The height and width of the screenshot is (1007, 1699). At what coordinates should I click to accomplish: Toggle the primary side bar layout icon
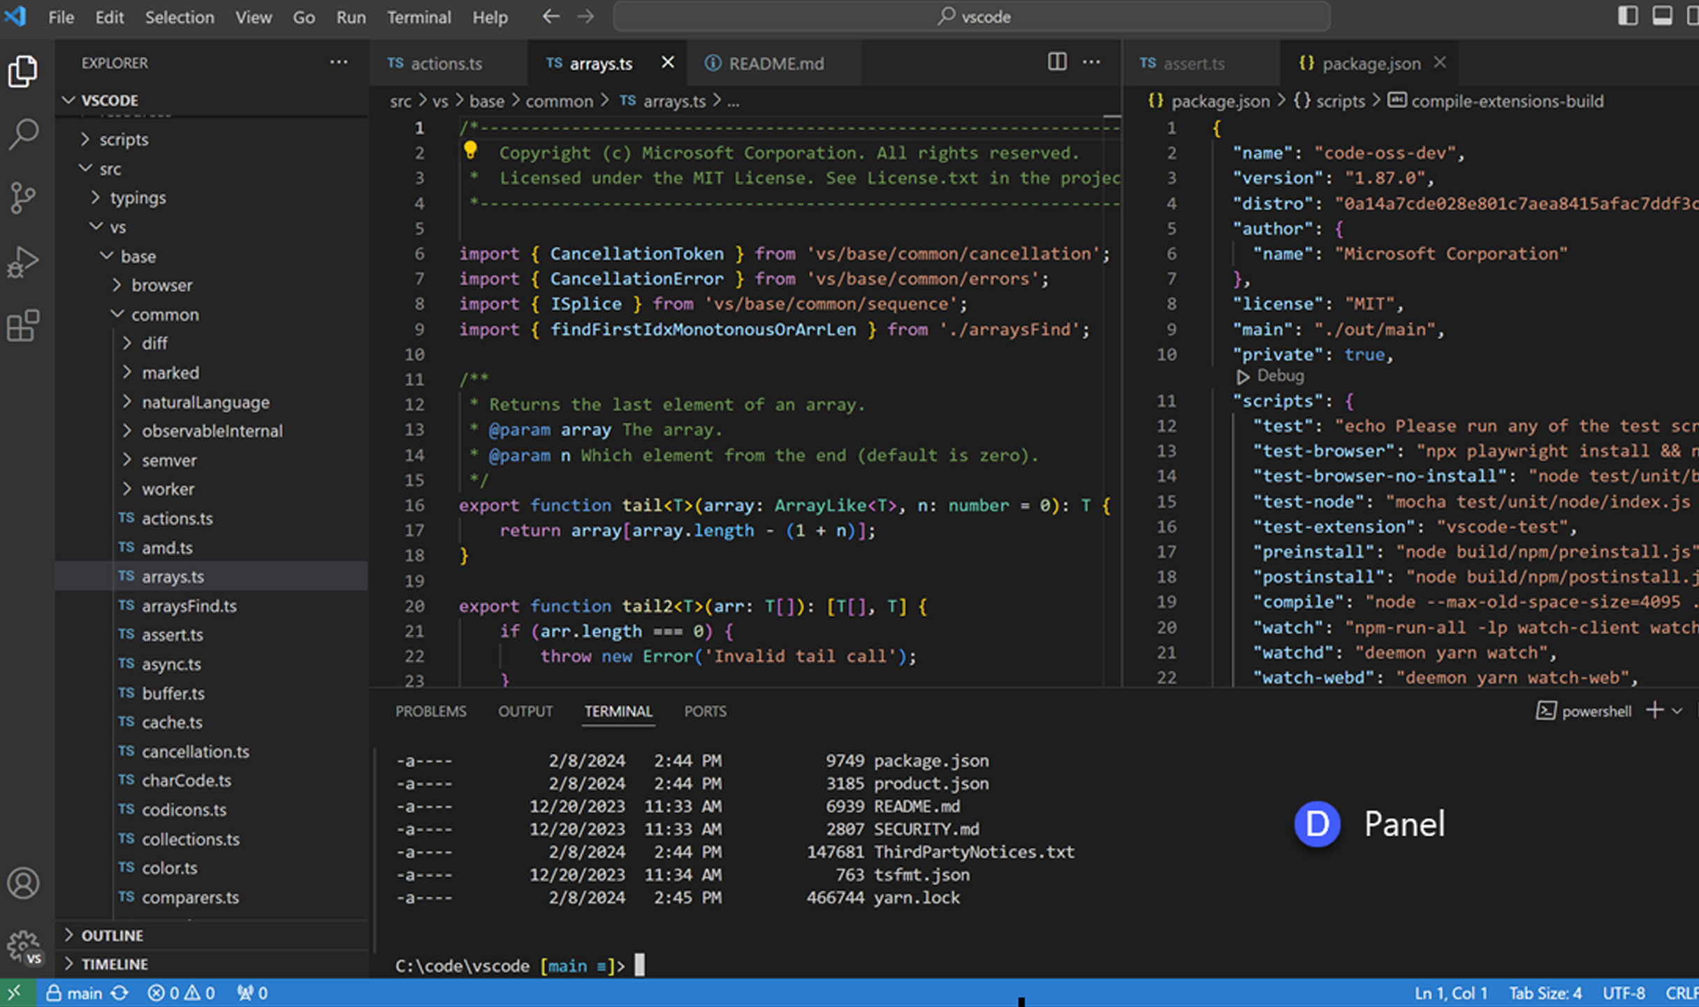(x=1628, y=15)
